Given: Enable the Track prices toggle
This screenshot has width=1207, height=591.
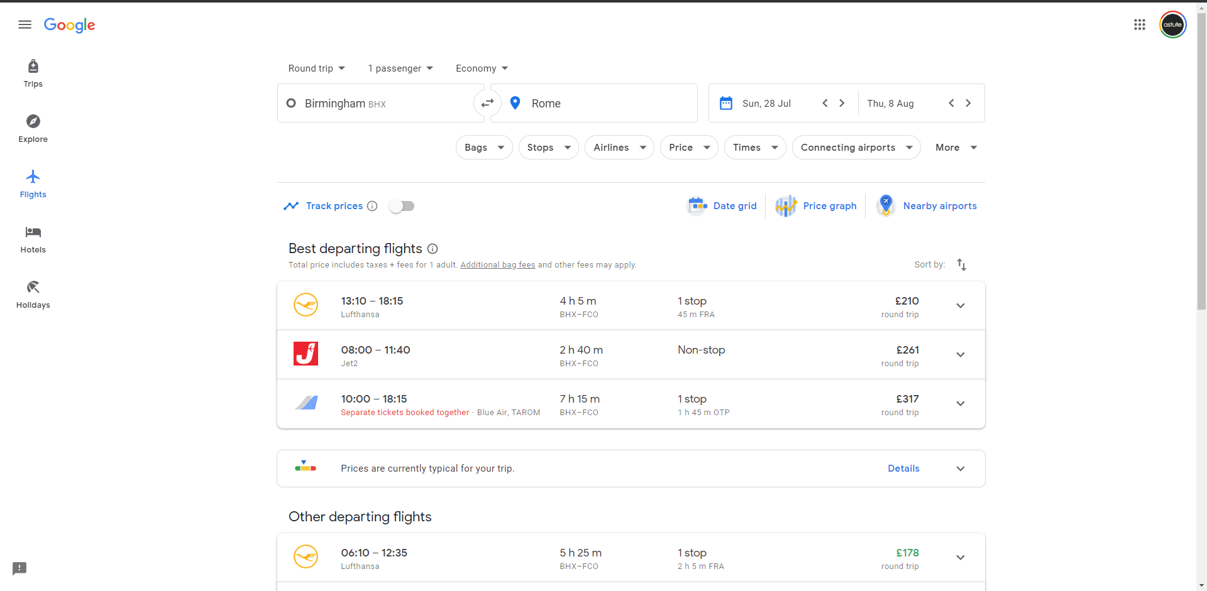Looking at the screenshot, I should (x=402, y=206).
